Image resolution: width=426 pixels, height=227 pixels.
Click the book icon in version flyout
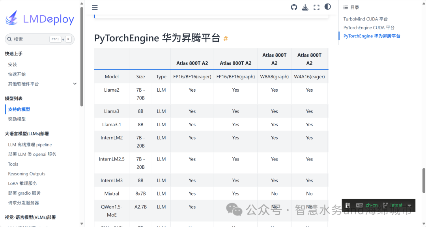coord(348,205)
